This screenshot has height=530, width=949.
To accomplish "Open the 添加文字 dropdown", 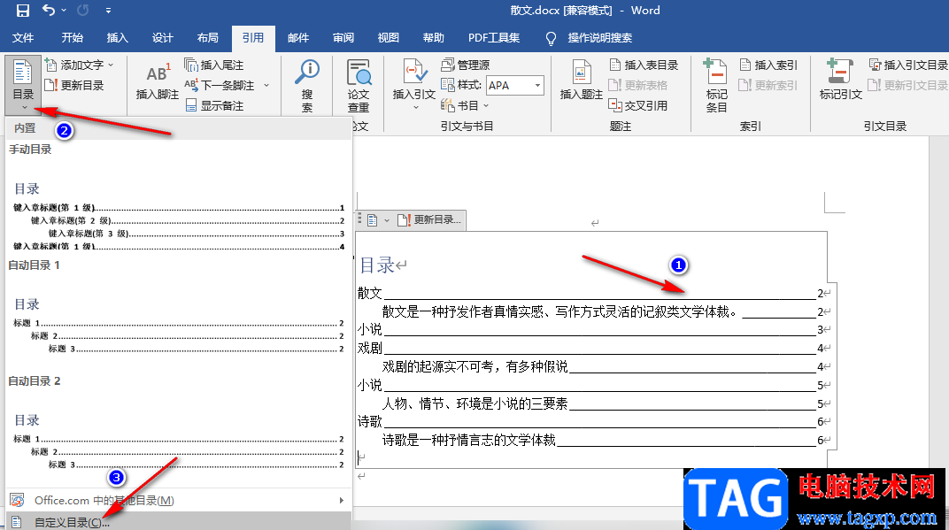I will 79,65.
